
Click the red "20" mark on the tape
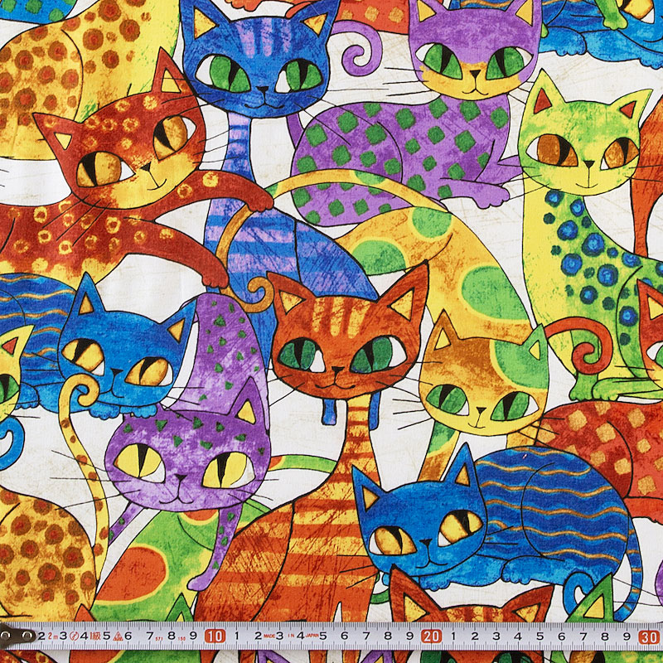[x=431, y=636]
